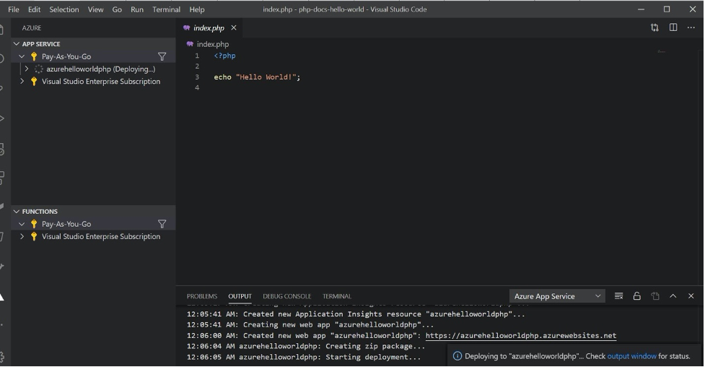The height and width of the screenshot is (367, 705).
Task: Open the Edit menu
Action: [x=34, y=9]
